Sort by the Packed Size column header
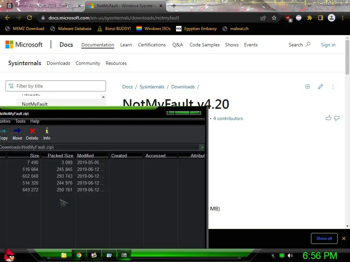 (x=58, y=156)
